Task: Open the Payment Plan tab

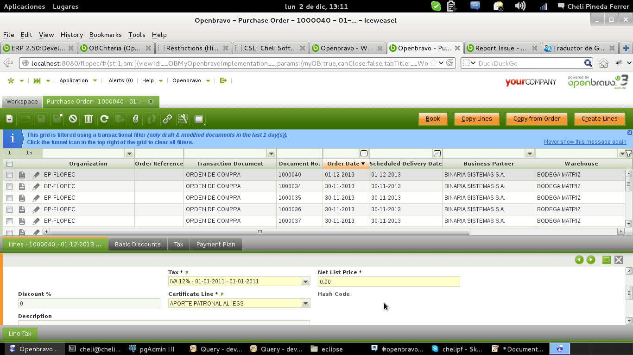Action: [x=215, y=244]
